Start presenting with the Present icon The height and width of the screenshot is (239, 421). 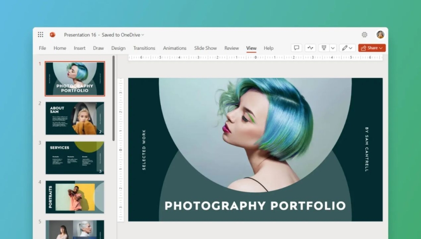click(324, 48)
